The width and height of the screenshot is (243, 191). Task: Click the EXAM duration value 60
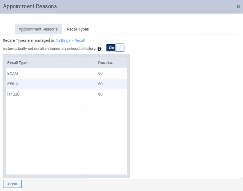pyautogui.click(x=100, y=73)
